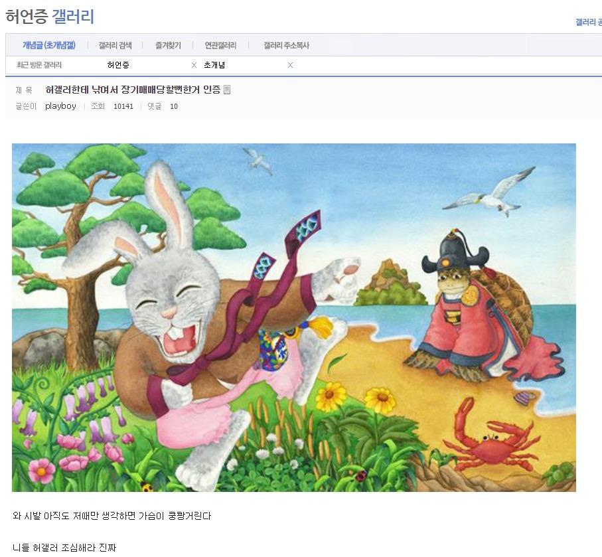The height and width of the screenshot is (557, 602).
Task: Click the view count 10141
Action: point(123,106)
